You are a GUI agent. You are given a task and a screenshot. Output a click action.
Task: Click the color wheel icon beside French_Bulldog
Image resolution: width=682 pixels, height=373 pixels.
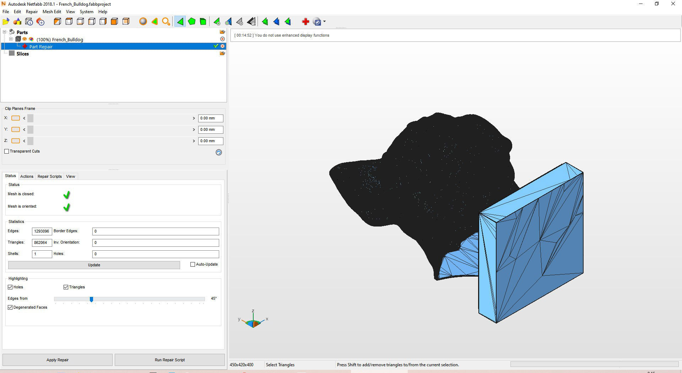[x=31, y=39]
